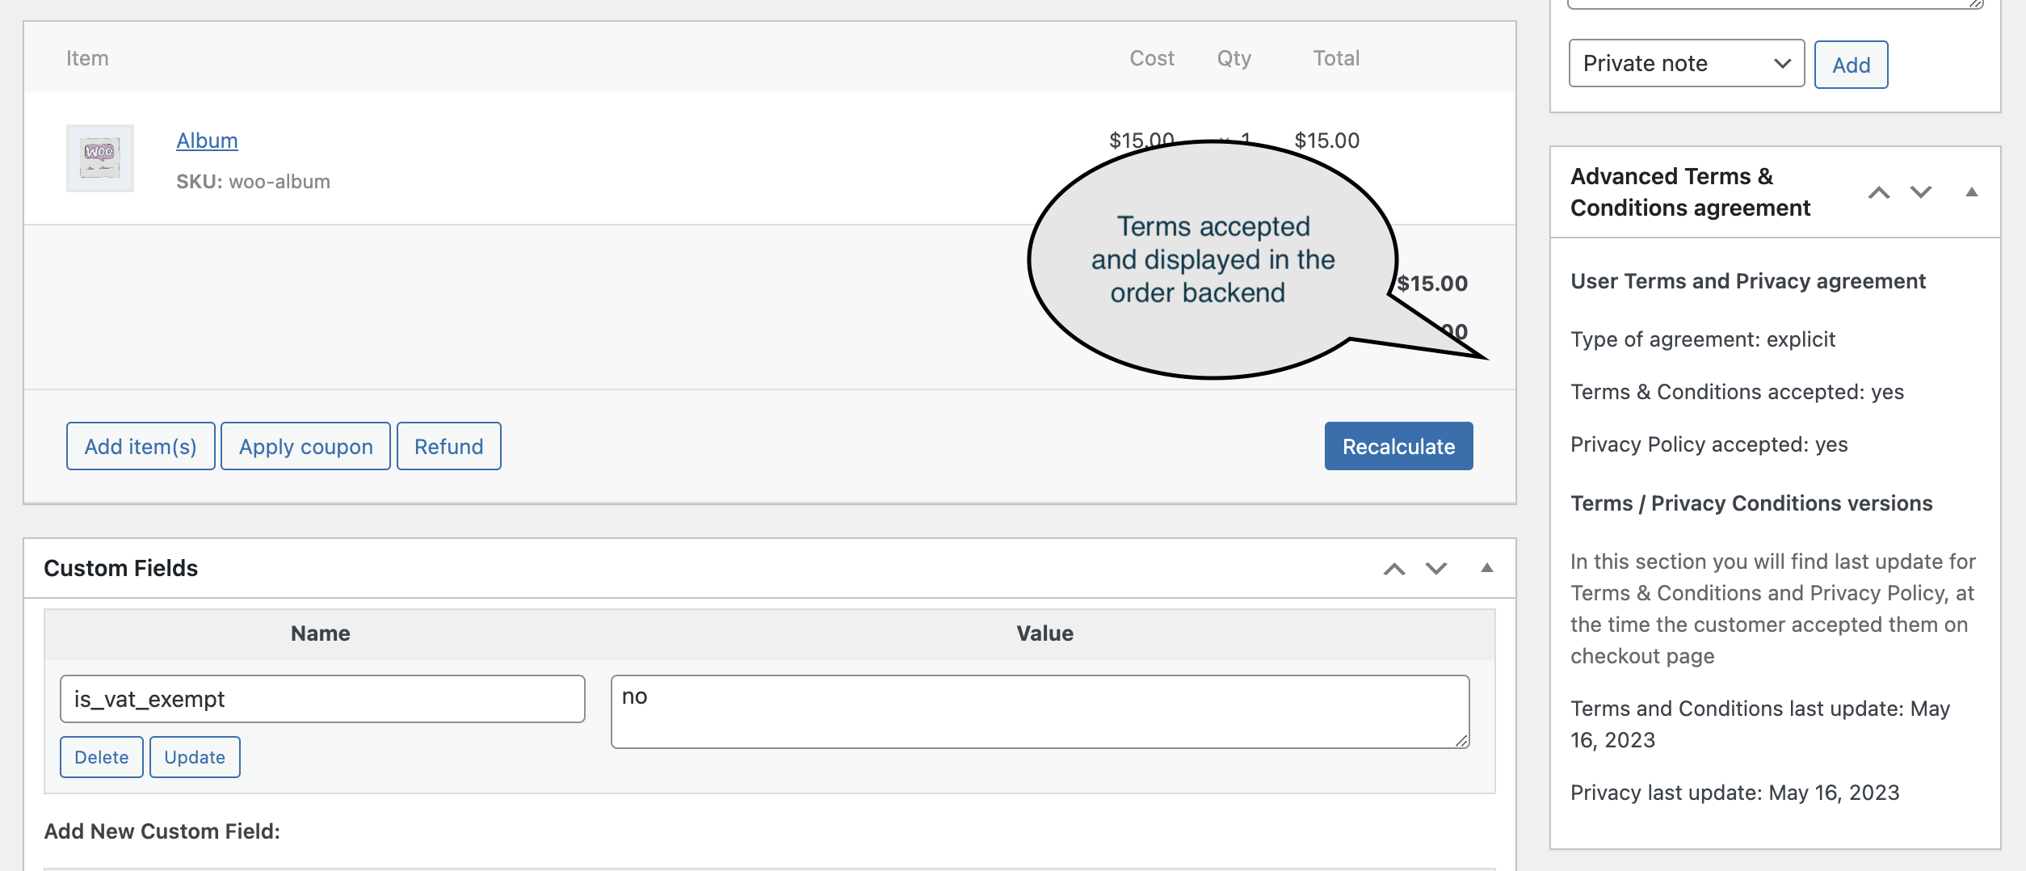This screenshot has height=871, width=2026.
Task: Click 'Terms / Privacy Conditions versions' heading
Action: point(1751,503)
